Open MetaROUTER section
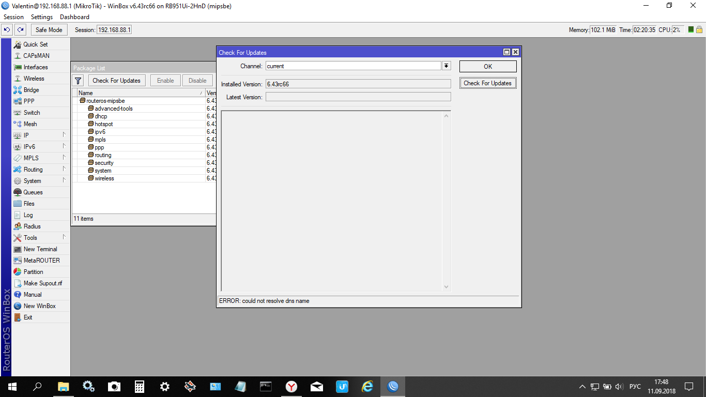The height and width of the screenshot is (397, 706). (41, 261)
